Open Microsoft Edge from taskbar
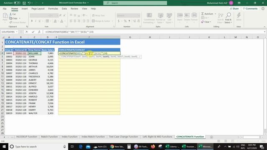 point(81,146)
